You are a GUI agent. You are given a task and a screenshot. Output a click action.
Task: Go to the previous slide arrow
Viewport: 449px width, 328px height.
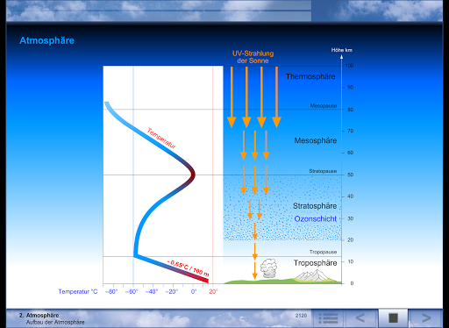point(360,318)
